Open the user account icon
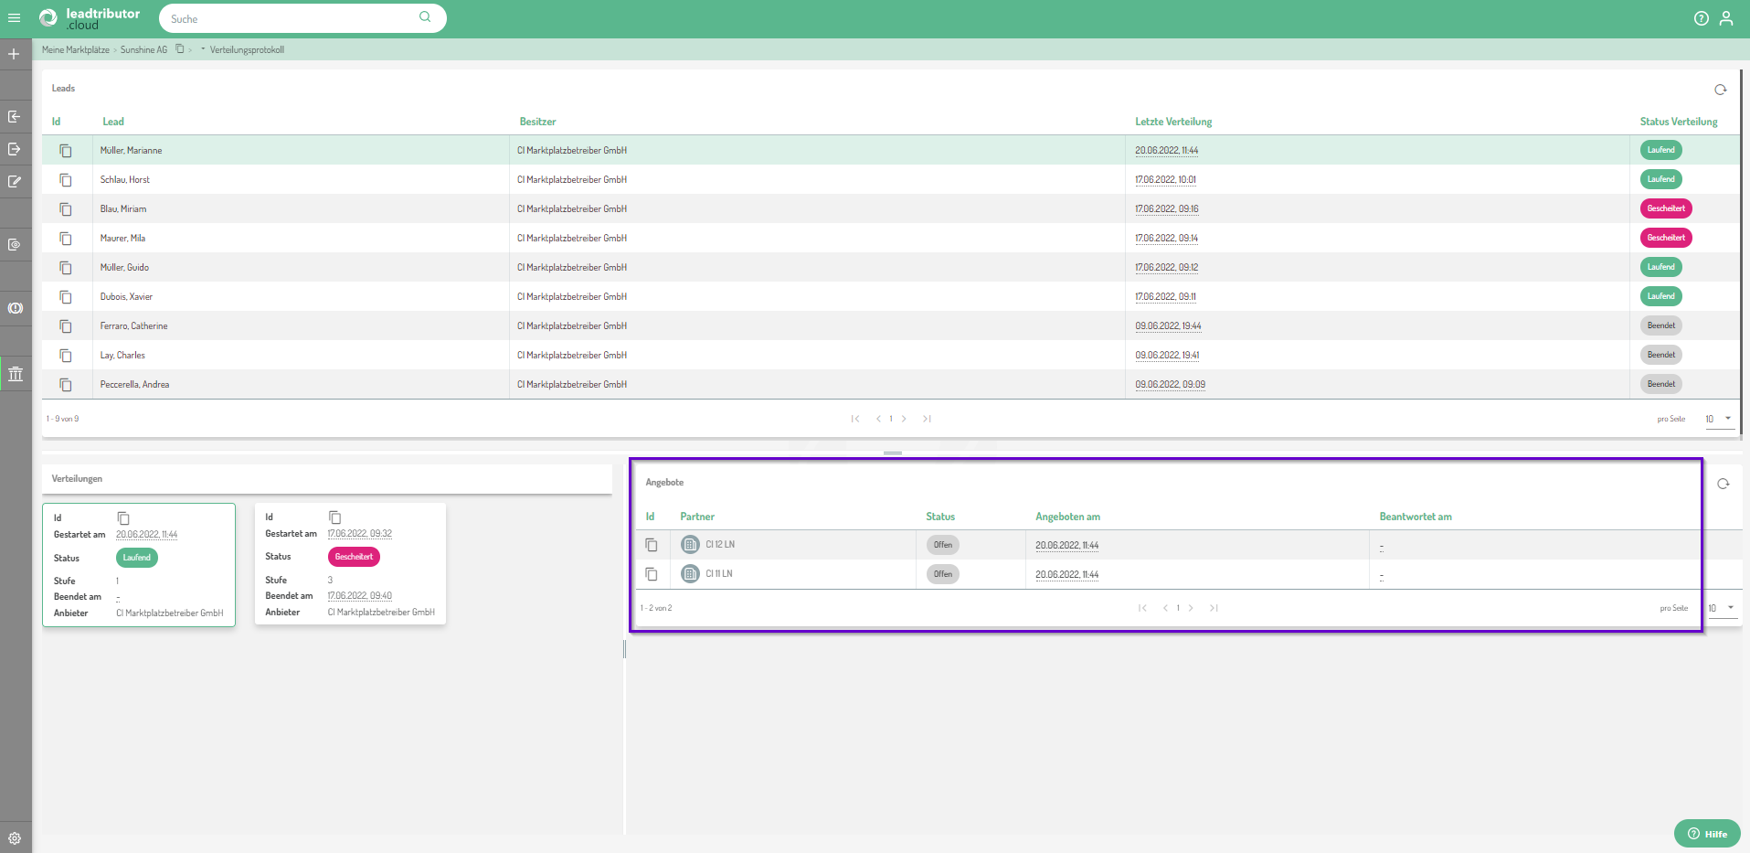Image resolution: width=1750 pixels, height=853 pixels. coord(1725,18)
